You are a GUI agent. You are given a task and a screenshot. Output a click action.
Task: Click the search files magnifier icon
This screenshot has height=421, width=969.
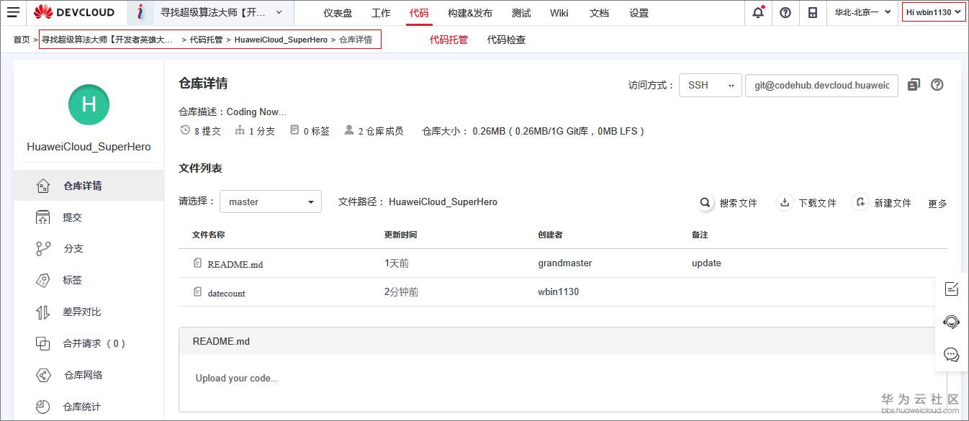(x=706, y=202)
